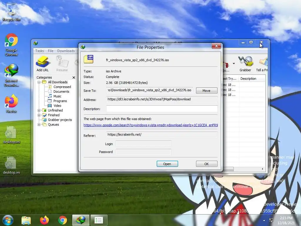Click the IDM main window title bar icon
This screenshot has height=226, width=301.
pyautogui.click(x=36, y=43)
